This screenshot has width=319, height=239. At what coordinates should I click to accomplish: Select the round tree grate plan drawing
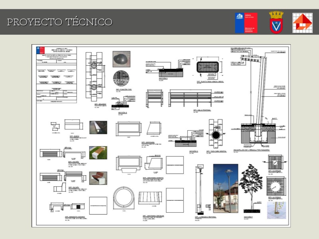pyautogui.click(x=276, y=186)
